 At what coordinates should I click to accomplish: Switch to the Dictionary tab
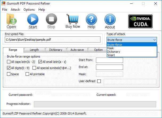click(x=56, y=50)
